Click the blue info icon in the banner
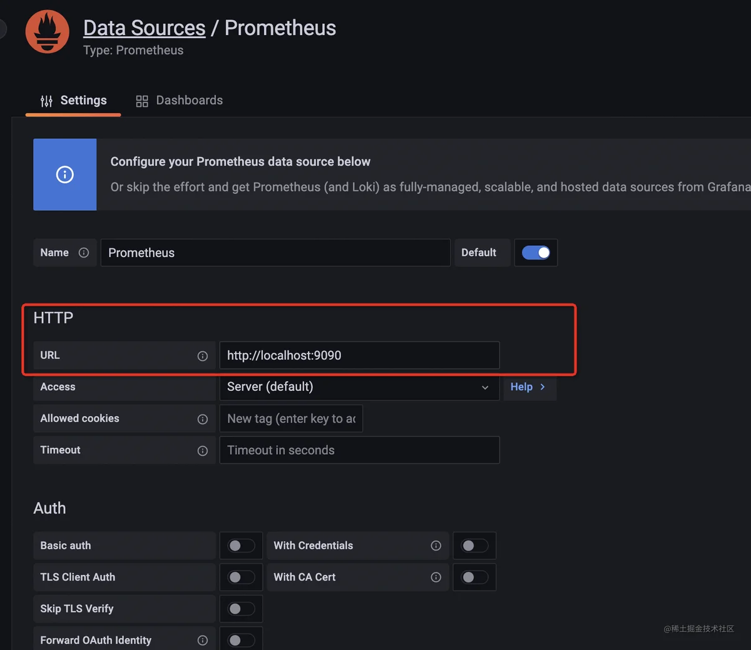 pyautogui.click(x=65, y=175)
